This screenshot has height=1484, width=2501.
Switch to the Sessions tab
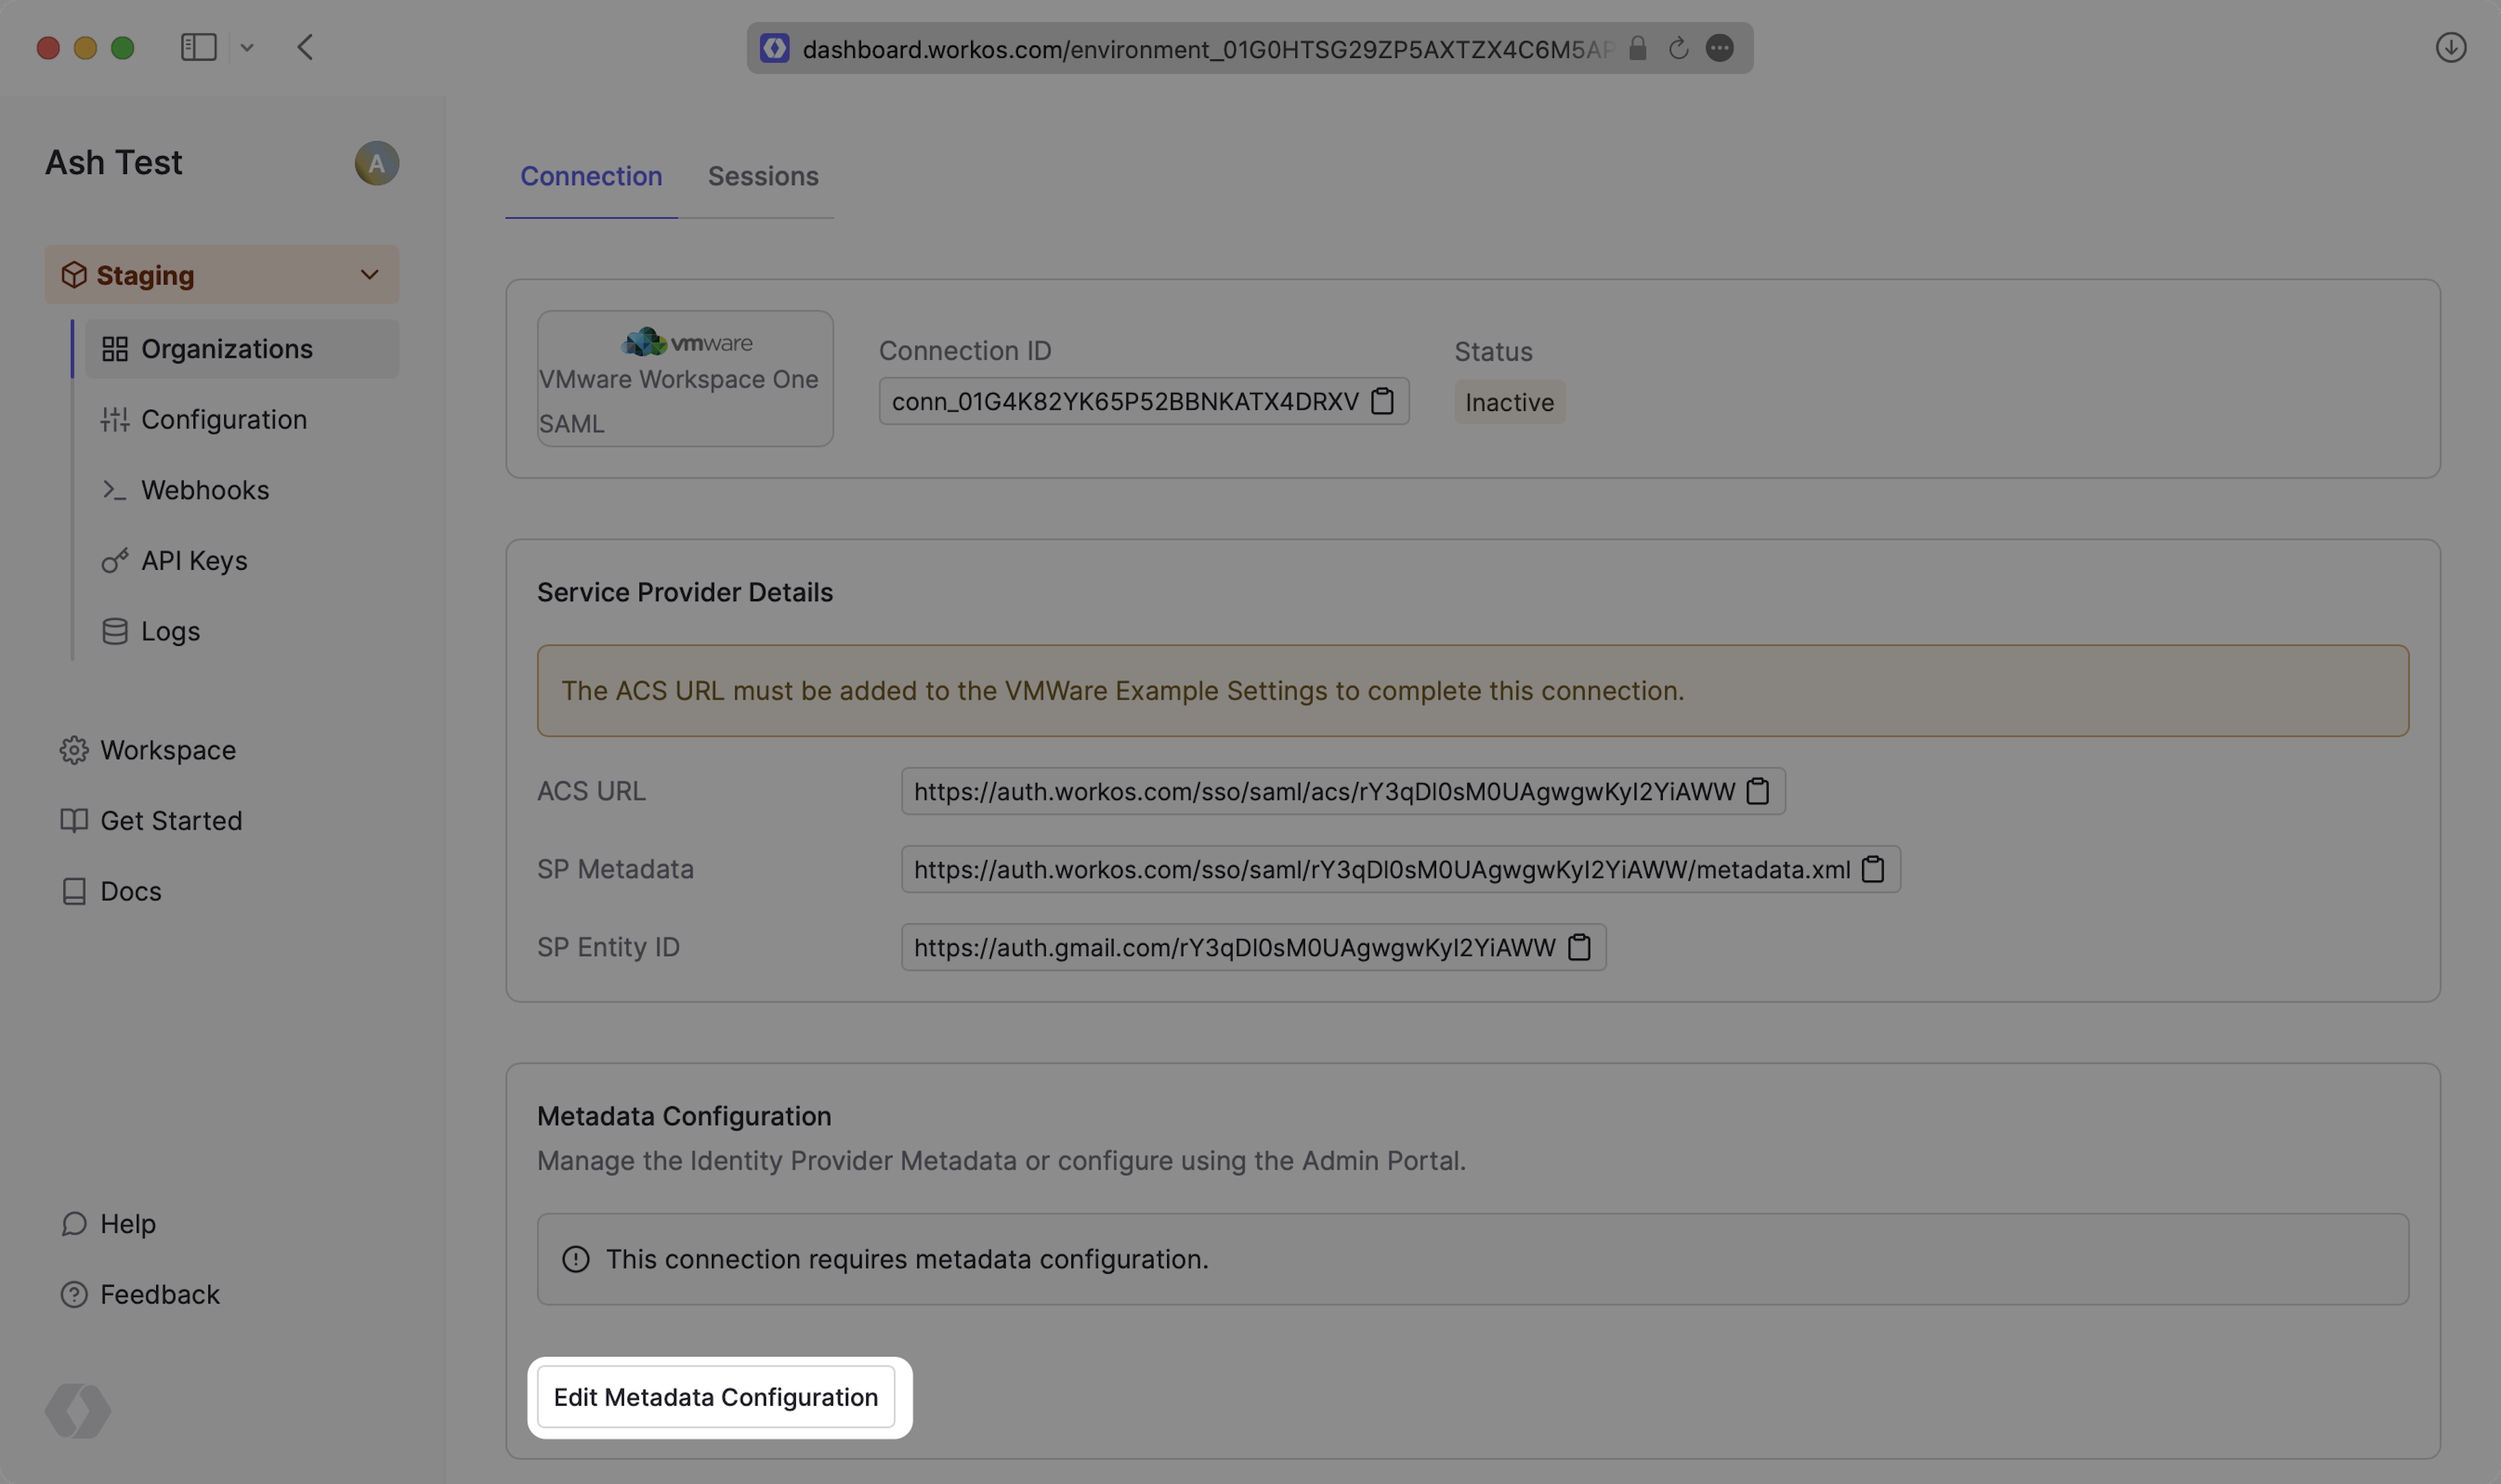763,176
